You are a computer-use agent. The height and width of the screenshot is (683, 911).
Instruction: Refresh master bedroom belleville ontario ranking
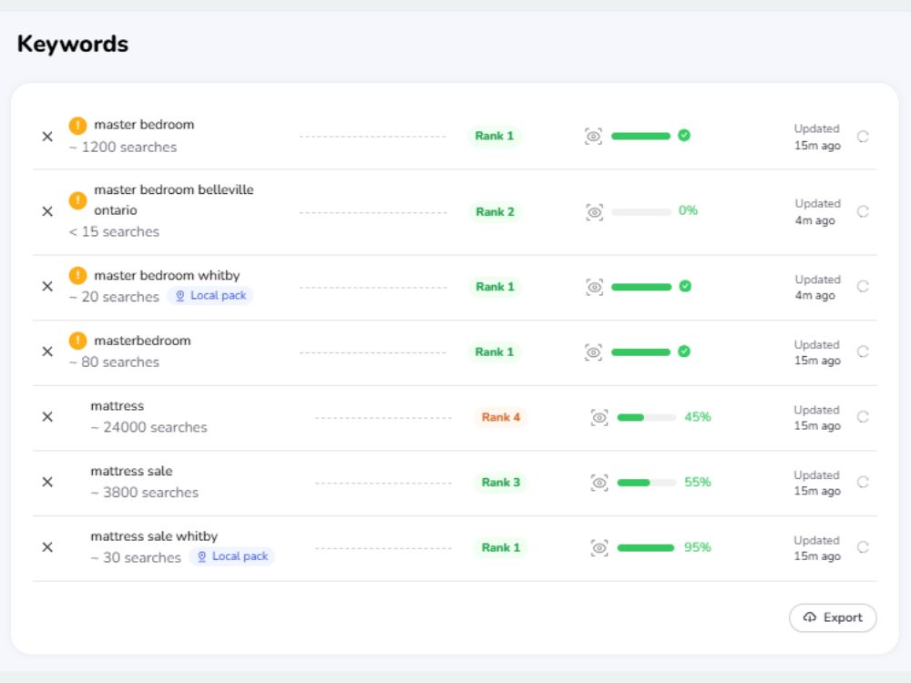[x=863, y=211]
